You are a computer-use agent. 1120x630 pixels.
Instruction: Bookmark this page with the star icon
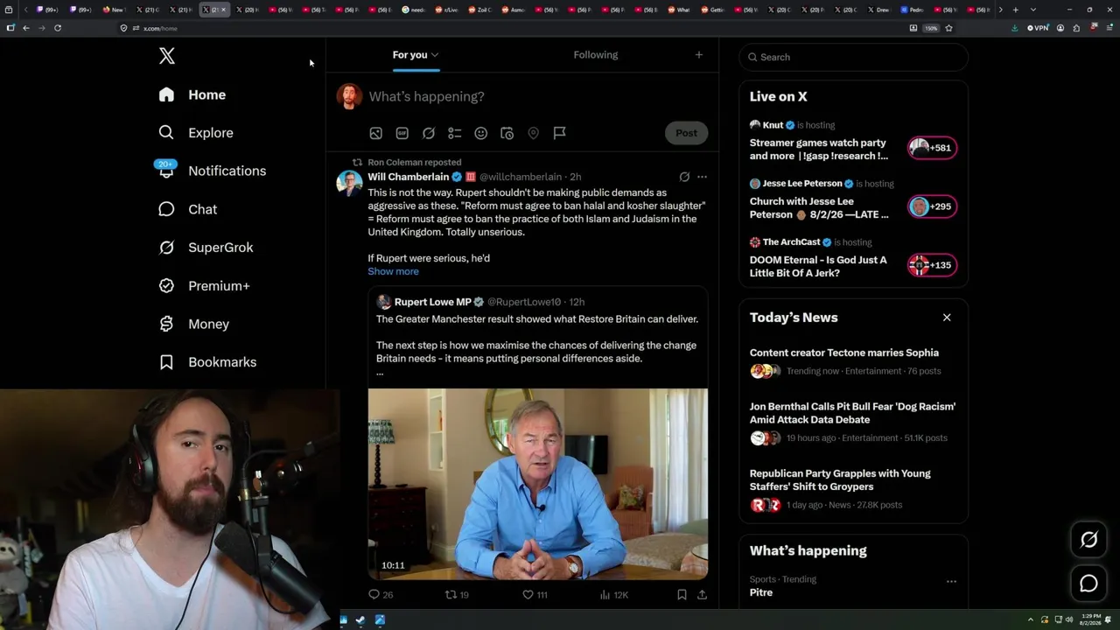click(x=948, y=28)
